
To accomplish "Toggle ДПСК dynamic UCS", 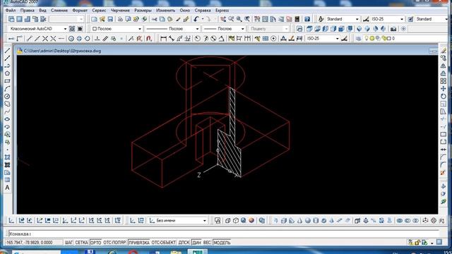I will click(184, 243).
